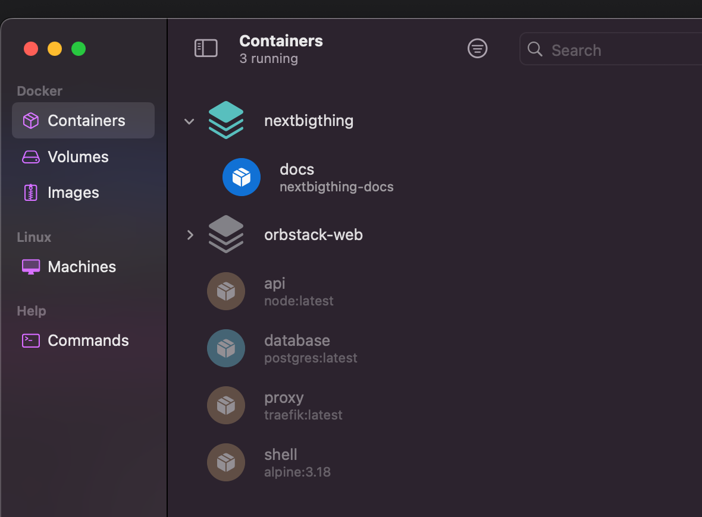The image size is (702, 517).
Task: Click the traefik:latest image label
Action: (x=303, y=415)
